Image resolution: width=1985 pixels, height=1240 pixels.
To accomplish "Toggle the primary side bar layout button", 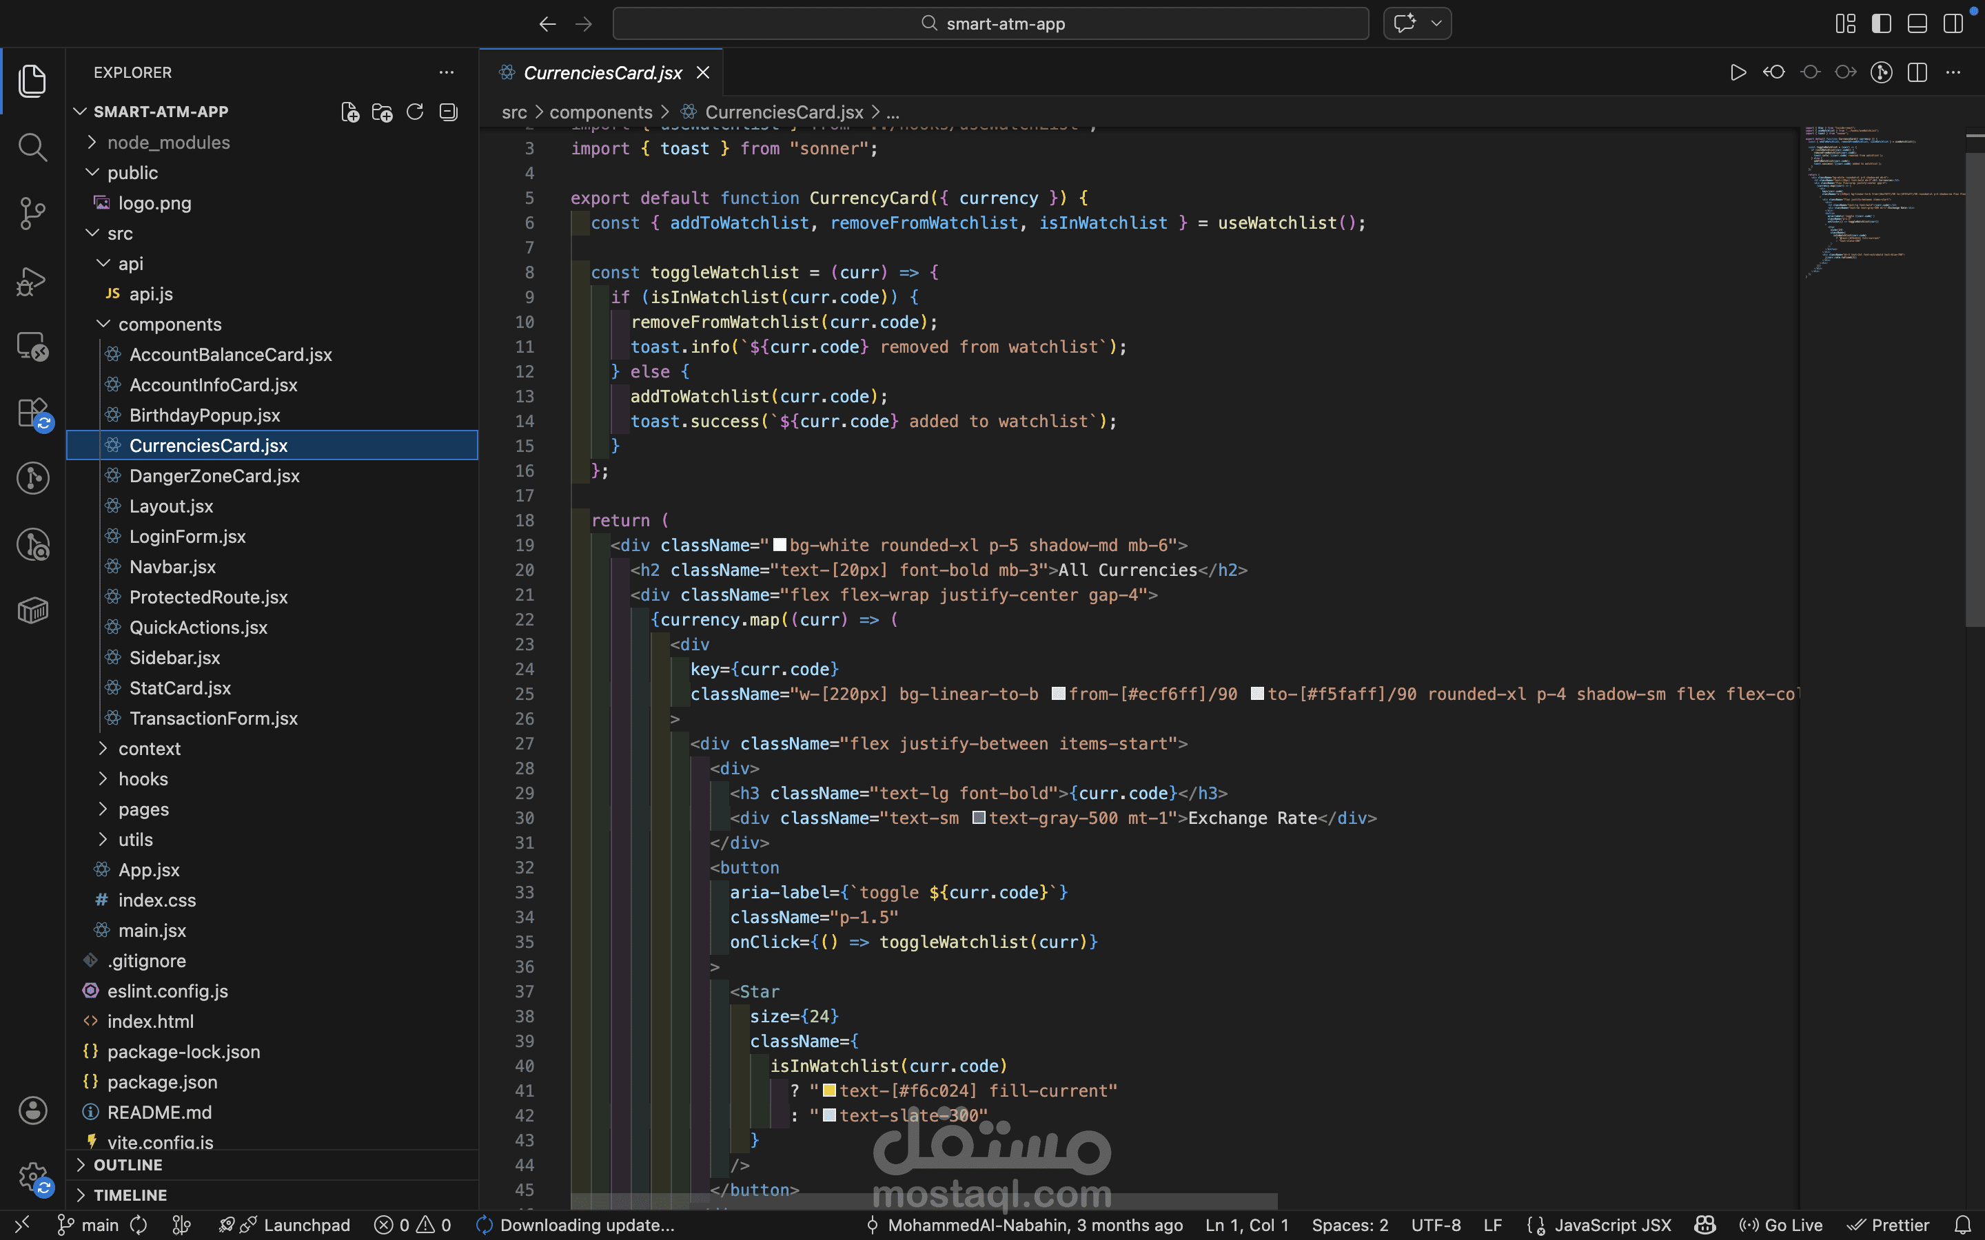I will click(1881, 24).
